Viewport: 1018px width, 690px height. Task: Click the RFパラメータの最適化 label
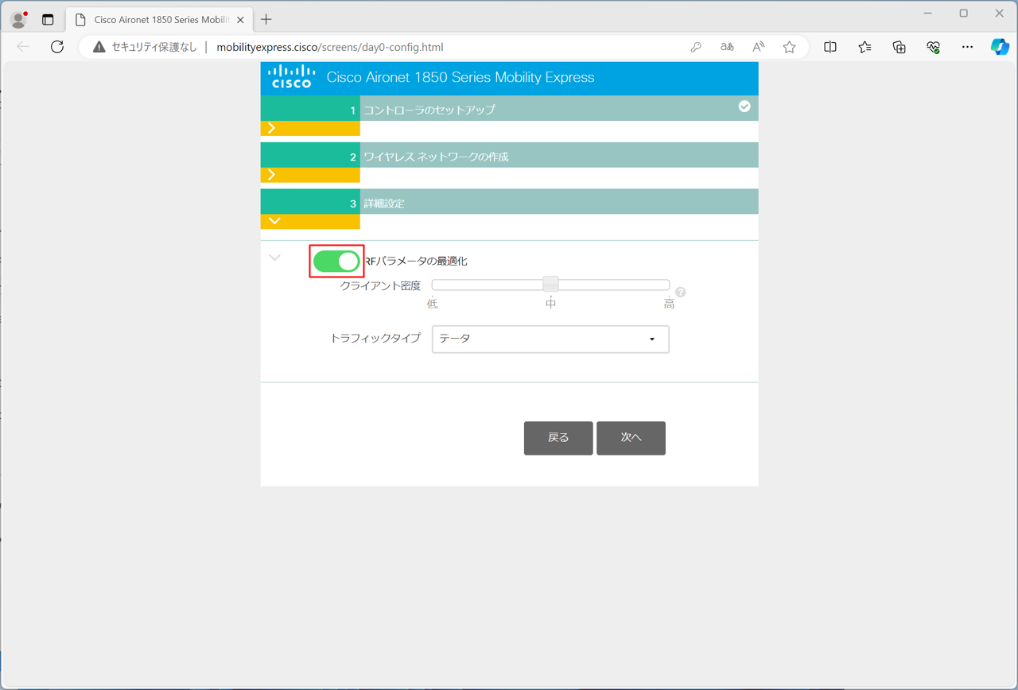coord(416,261)
